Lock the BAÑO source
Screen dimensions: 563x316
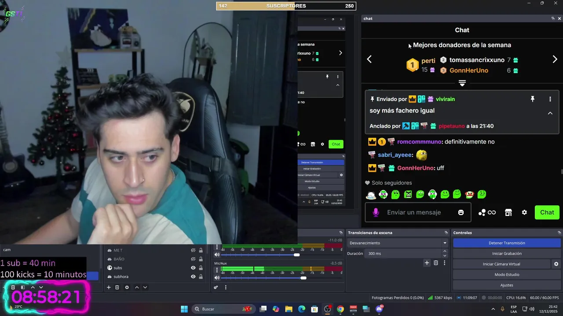click(x=201, y=259)
